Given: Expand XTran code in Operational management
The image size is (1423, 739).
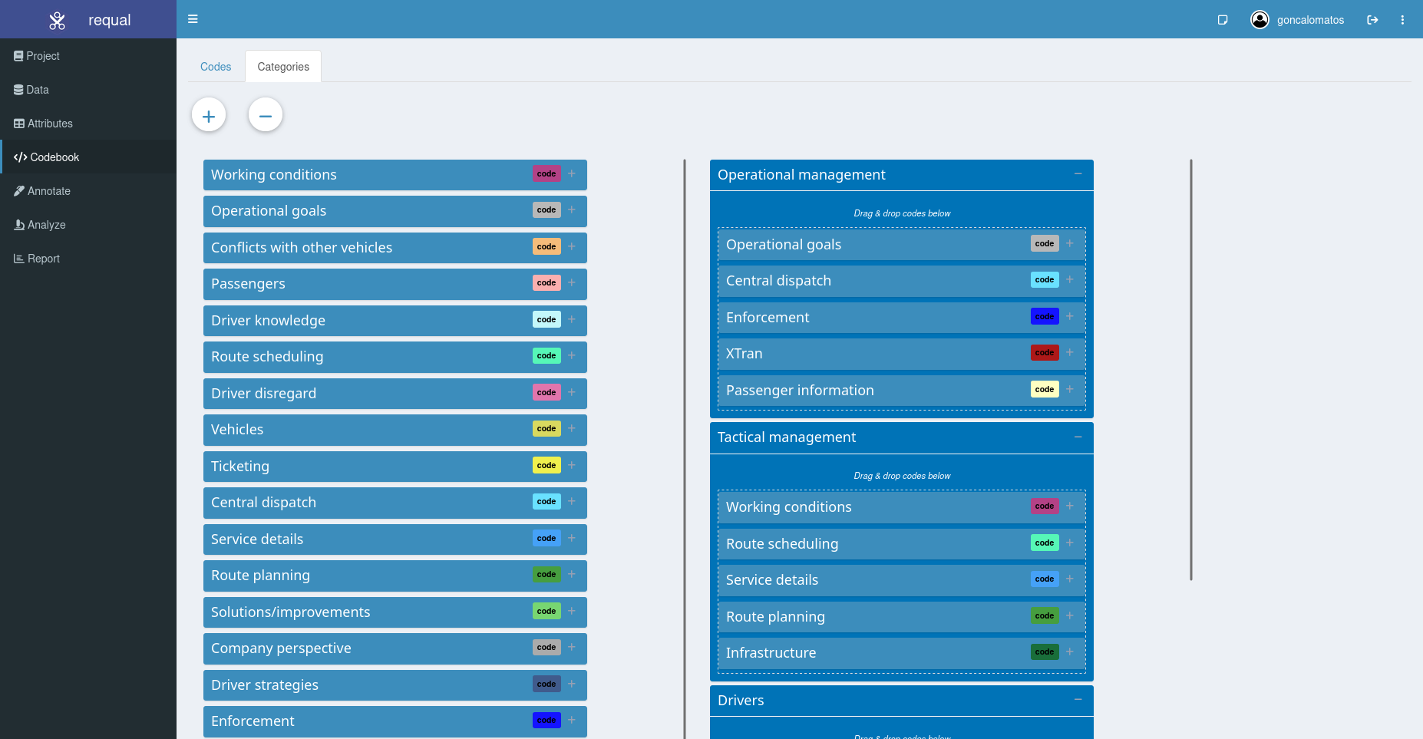Looking at the screenshot, I should [1070, 353].
